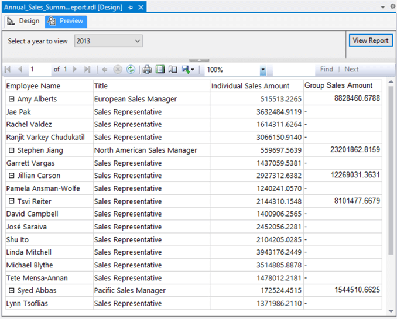Pin the document tab
Image resolution: width=397 pixels, height=319 pixels.
tap(131, 8)
